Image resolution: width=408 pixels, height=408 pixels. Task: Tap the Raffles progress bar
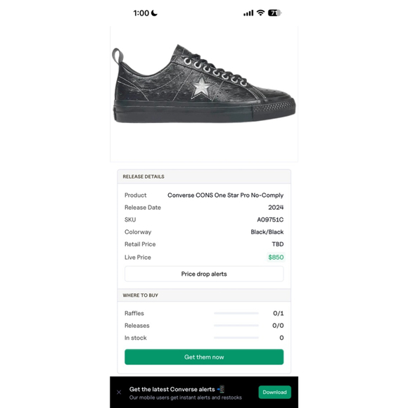pyautogui.click(x=236, y=313)
